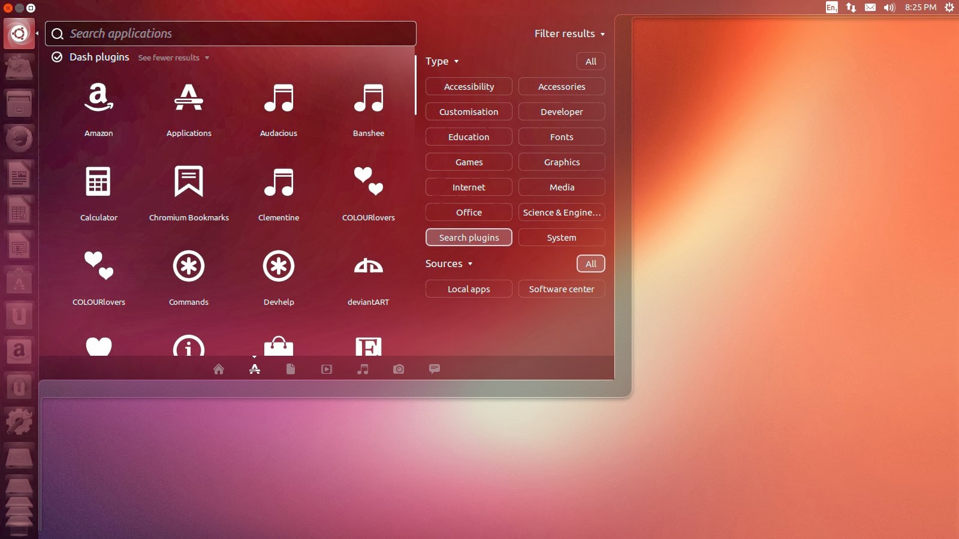Open the Social messages lens

point(435,369)
